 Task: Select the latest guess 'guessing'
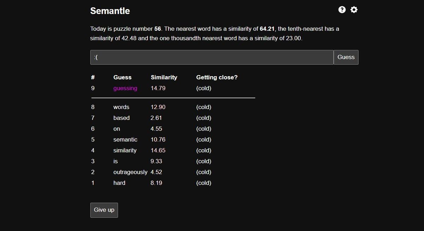click(125, 88)
